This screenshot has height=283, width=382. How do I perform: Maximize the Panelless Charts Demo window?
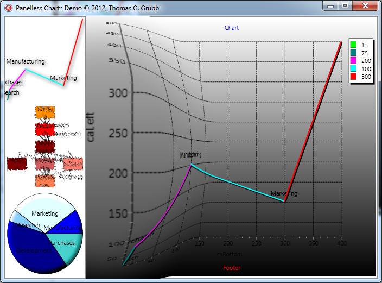click(345, 5)
